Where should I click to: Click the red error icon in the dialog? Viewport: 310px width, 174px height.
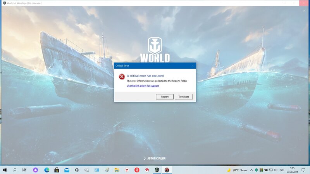click(x=122, y=77)
